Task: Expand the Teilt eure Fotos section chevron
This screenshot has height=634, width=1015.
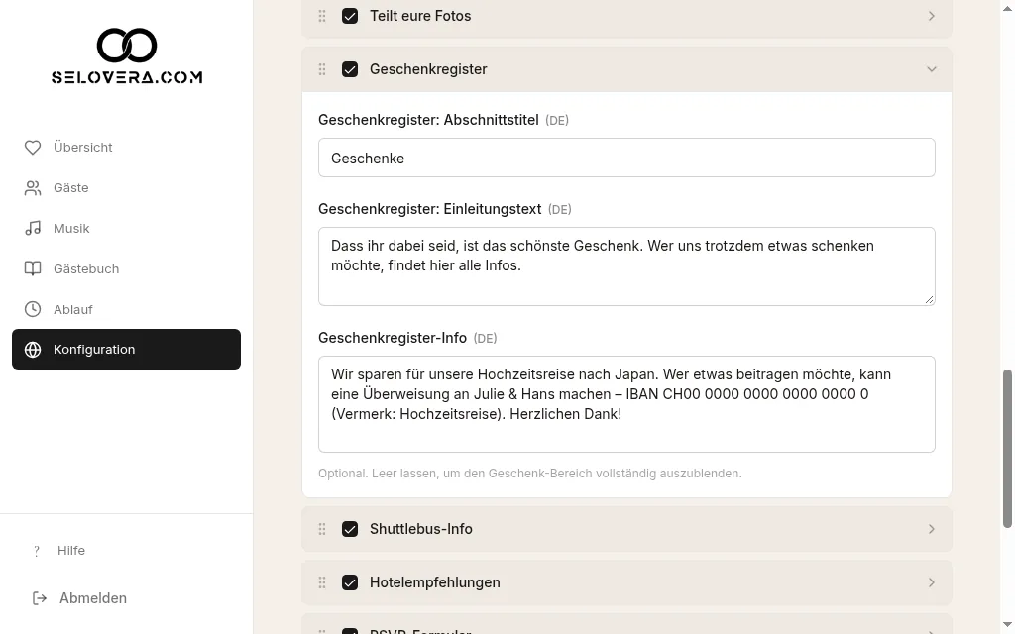Action: (x=932, y=16)
